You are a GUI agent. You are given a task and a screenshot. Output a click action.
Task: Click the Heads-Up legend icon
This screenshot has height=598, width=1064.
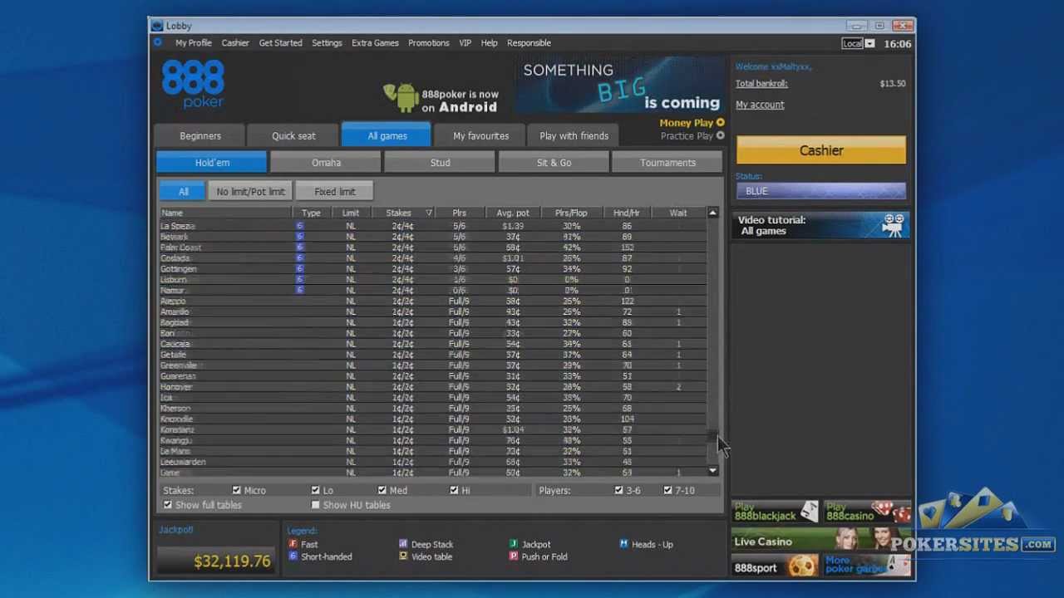pos(623,544)
